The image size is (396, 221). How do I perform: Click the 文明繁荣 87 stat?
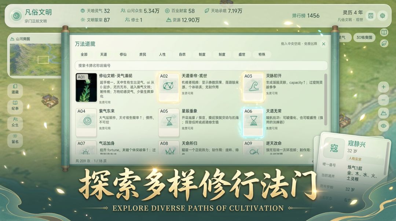pyautogui.click(x=95, y=20)
